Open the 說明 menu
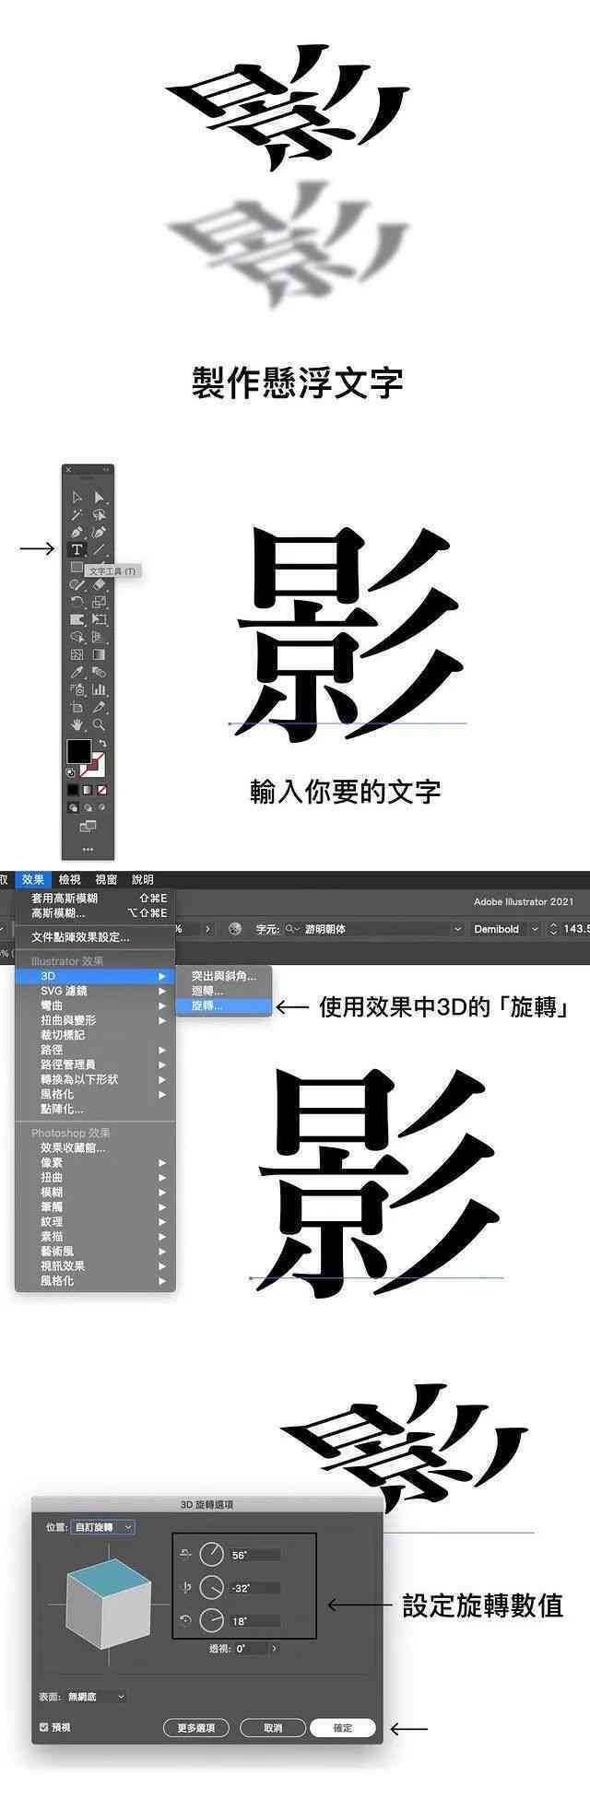590x1799 pixels. (143, 879)
